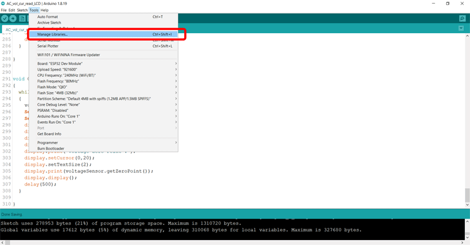Click editor vertical scrollbar thumb
The image size is (470, 245).
tap(467, 196)
